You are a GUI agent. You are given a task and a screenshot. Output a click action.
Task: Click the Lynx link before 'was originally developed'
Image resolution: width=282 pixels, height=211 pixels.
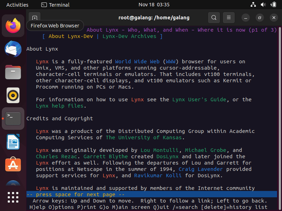[x=42, y=150]
